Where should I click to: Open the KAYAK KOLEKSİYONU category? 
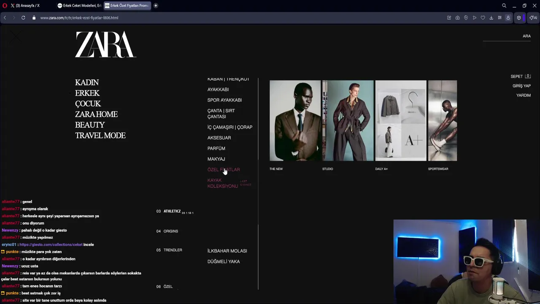[x=223, y=183]
